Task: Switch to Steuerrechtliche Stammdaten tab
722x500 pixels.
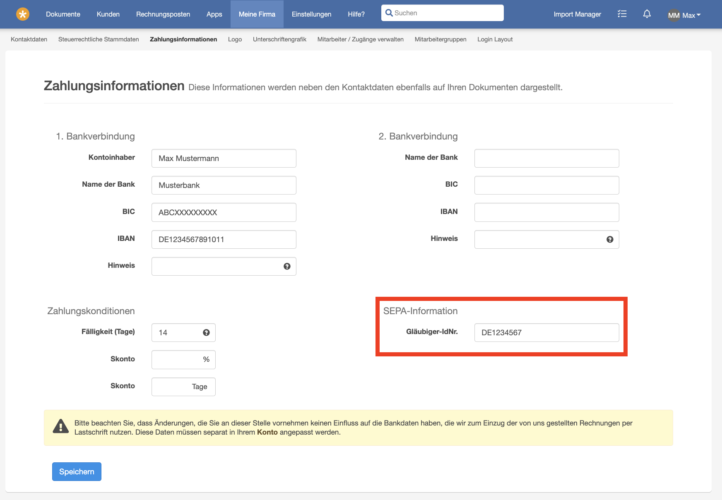Action: (99, 39)
